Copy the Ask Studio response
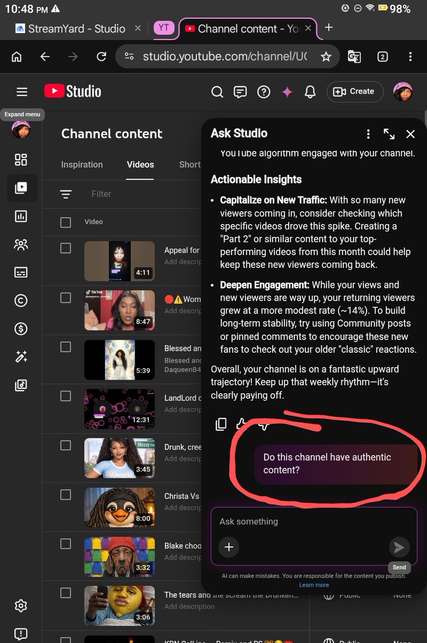 point(221,424)
